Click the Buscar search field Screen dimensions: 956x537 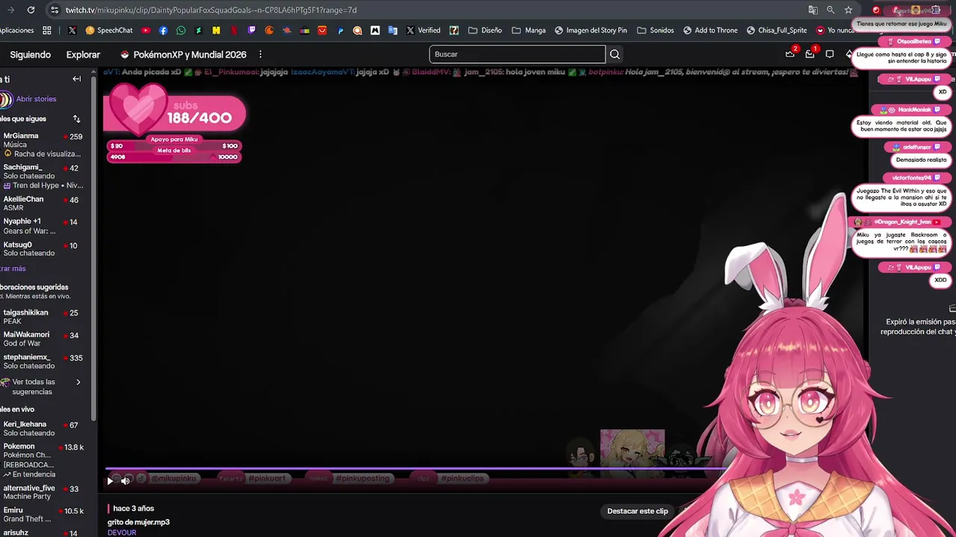click(x=517, y=54)
